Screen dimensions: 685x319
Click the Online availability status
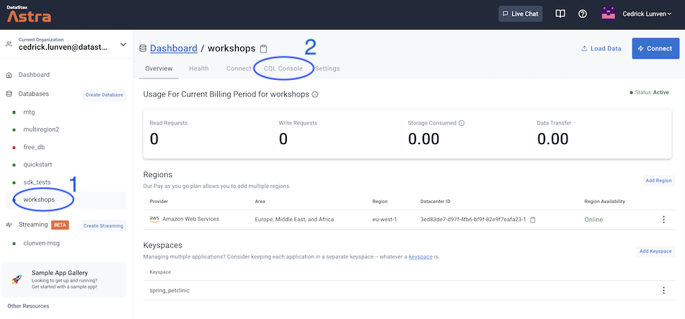coord(593,220)
